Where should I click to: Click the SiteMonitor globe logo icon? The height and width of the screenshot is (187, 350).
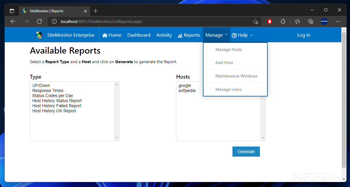(x=39, y=35)
